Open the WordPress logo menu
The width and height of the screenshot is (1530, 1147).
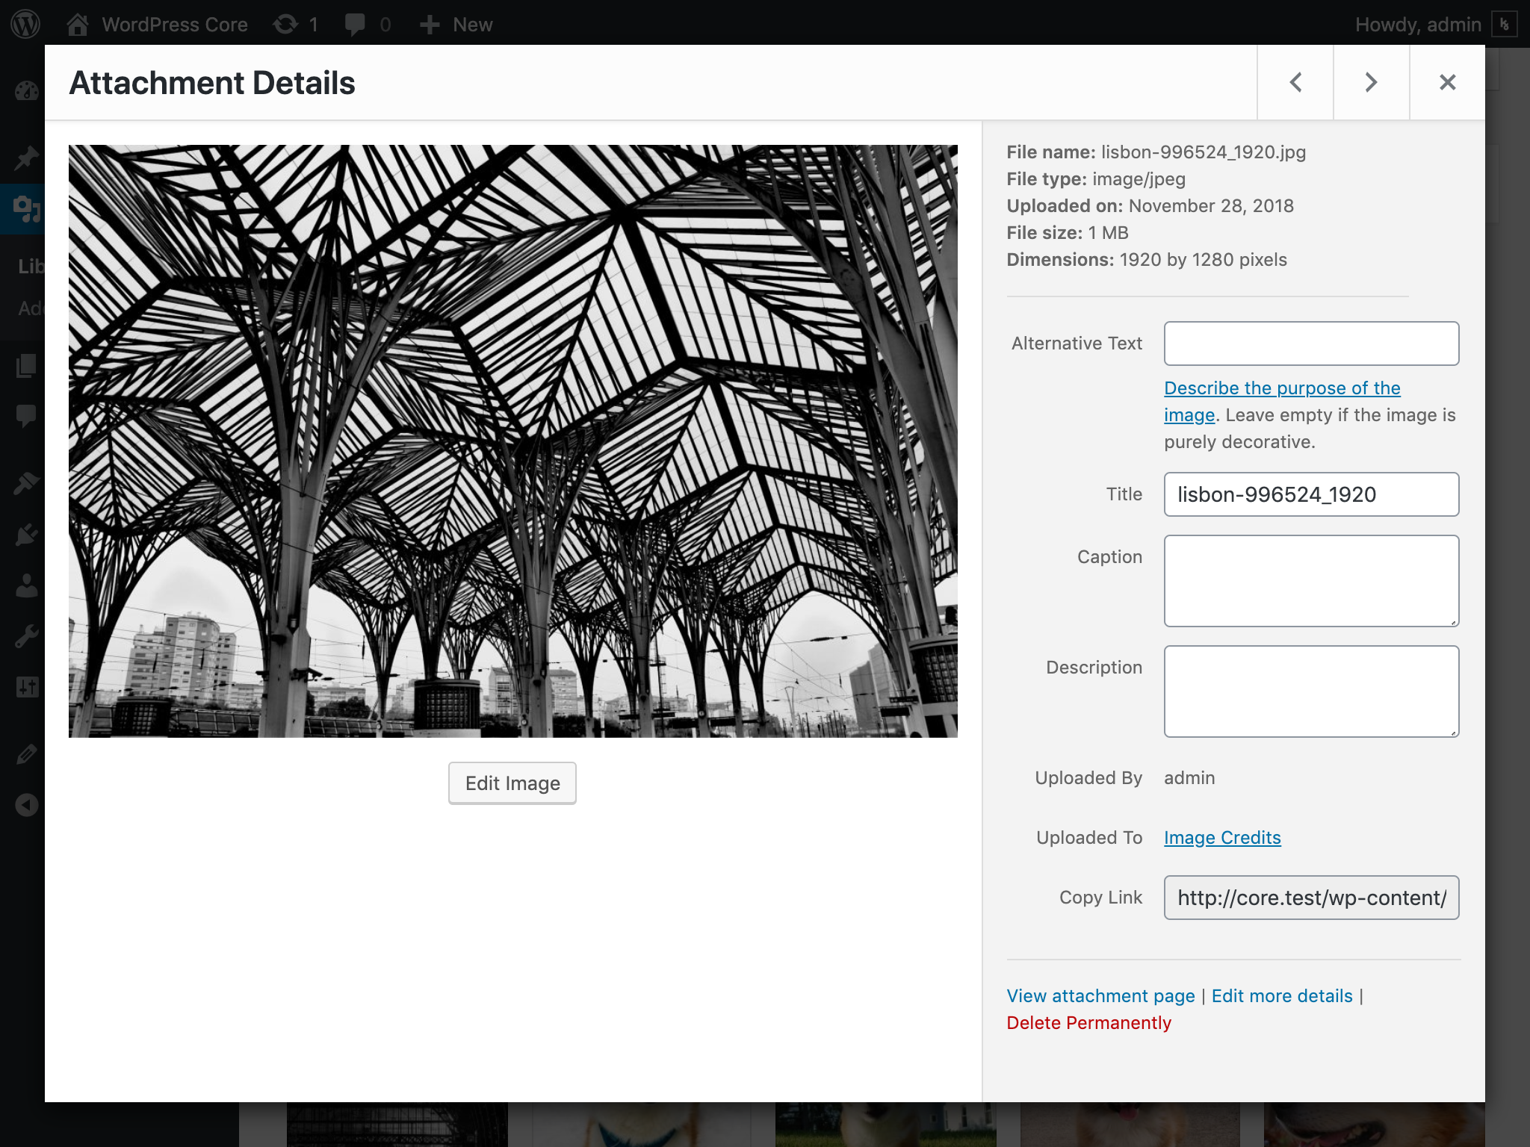[x=26, y=24]
